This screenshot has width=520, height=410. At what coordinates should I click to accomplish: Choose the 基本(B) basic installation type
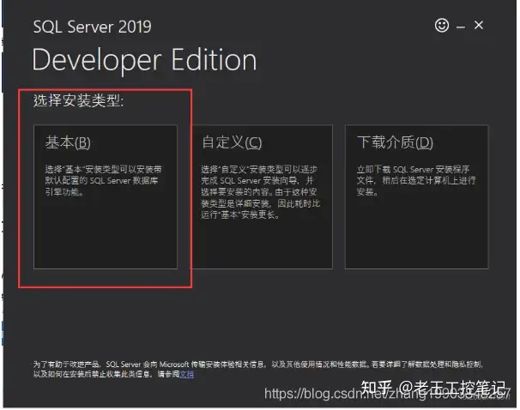click(x=106, y=197)
